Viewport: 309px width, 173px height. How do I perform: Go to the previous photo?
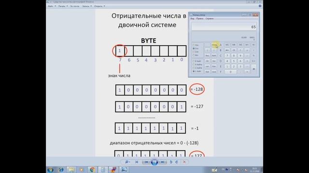pyautogui.click(x=146, y=162)
